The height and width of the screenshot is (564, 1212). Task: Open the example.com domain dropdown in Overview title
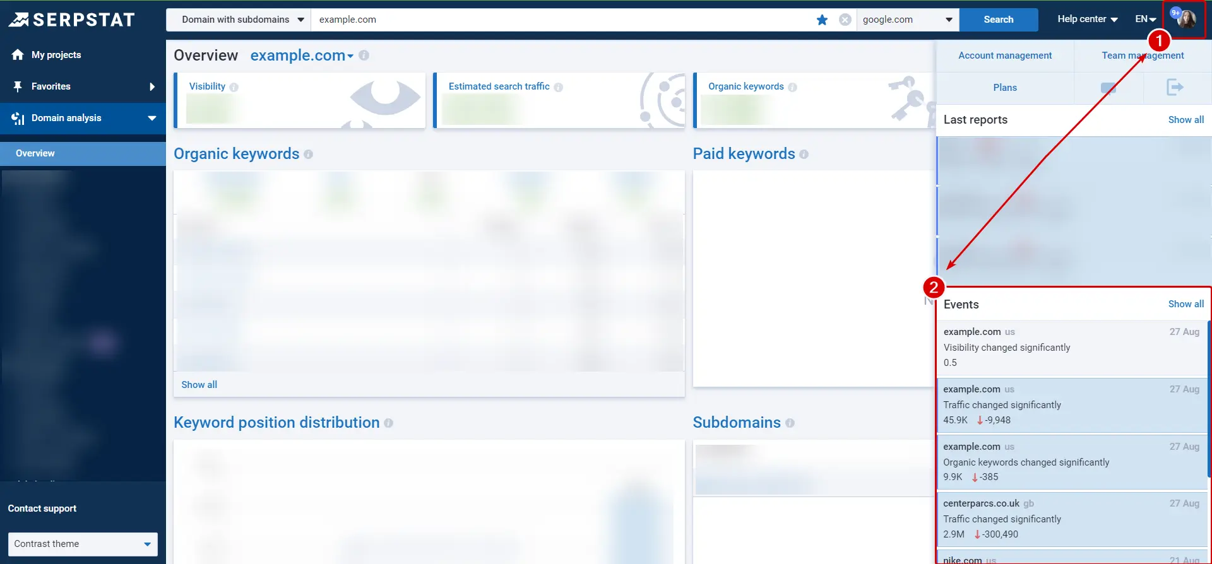click(302, 56)
